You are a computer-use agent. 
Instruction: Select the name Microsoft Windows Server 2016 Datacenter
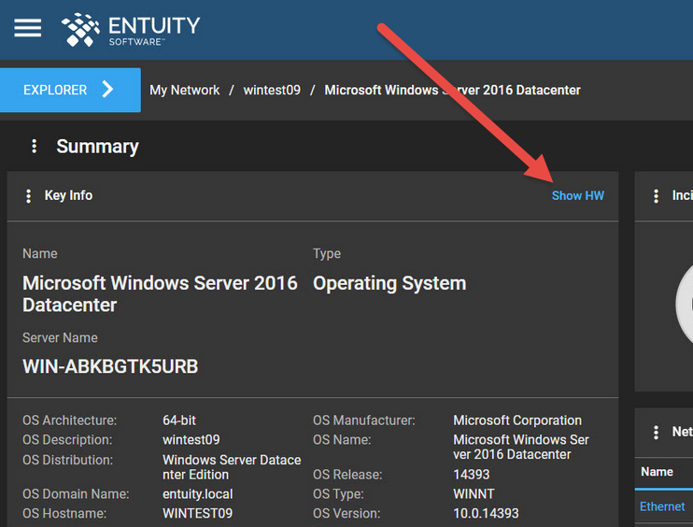pyautogui.click(x=160, y=294)
